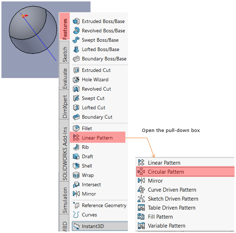Open the DimXpert tab
Screen dimensions: 236x233
pyautogui.click(x=64, y=105)
